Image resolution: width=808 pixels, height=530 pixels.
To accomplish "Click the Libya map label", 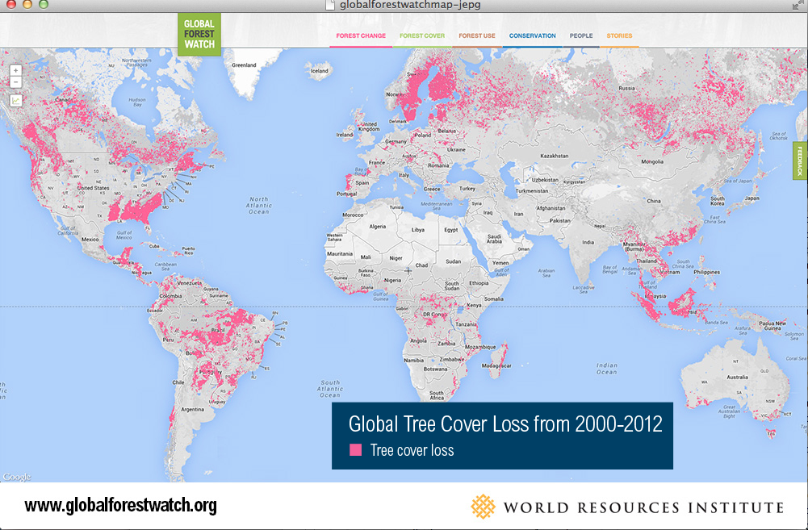I will 418,230.
